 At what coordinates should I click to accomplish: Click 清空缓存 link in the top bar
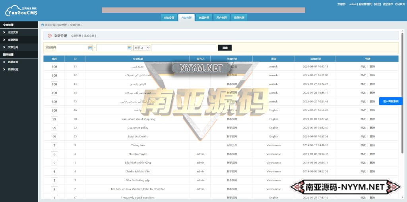[x=388, y=4]
